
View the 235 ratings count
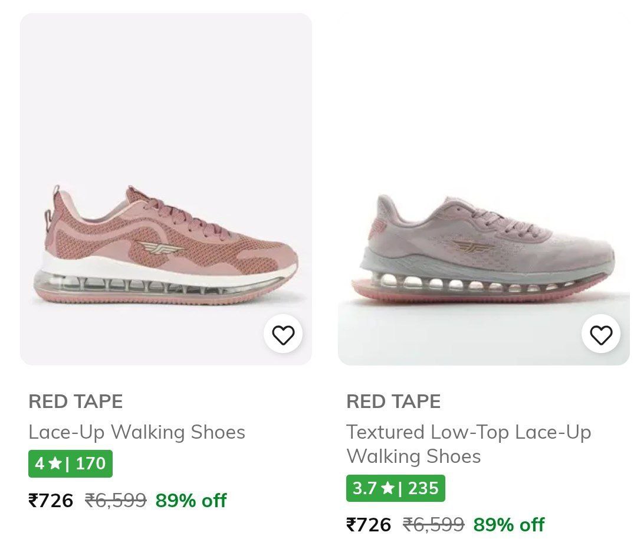(x=423, y=489)
